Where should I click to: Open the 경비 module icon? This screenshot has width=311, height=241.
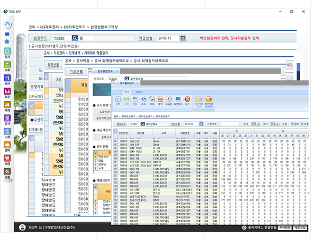tap(7, 145)
